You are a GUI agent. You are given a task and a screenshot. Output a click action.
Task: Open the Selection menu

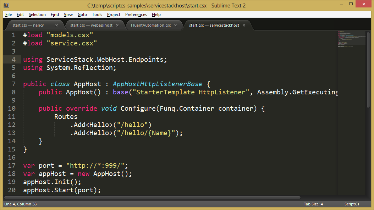pos(37,15)
